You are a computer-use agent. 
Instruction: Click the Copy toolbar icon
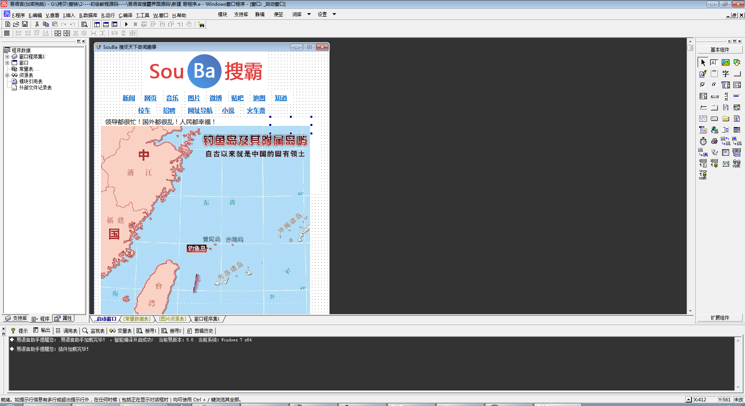(x=46, y=24)
